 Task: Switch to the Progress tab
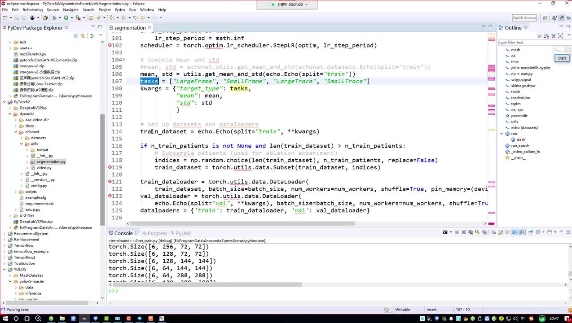[x=154, y=233]
